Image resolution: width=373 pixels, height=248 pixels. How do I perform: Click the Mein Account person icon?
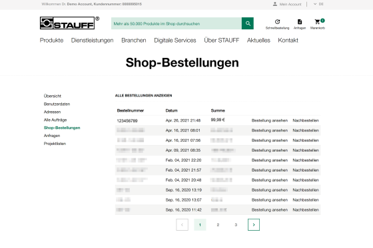pos(275,4)
